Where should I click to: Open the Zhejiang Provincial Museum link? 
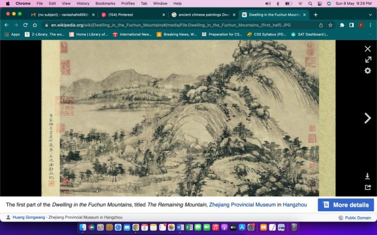point(242,205)
